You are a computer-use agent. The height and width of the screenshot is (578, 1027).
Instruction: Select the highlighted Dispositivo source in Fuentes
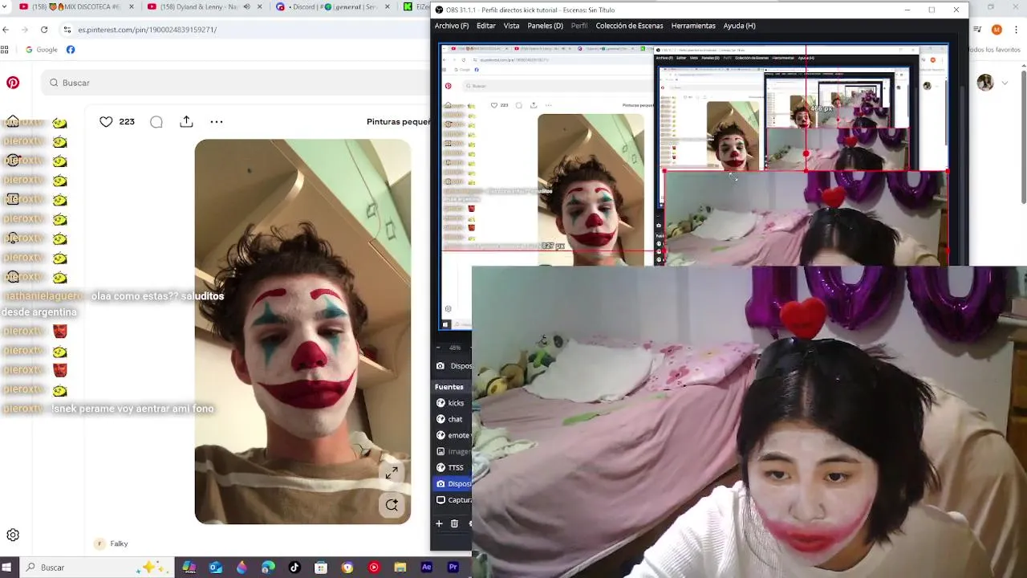(453, 484)
